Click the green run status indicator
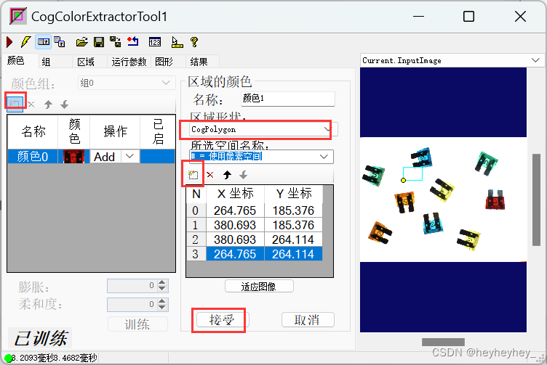This screenshot has height=365, width=547. [x=9, y=358]
